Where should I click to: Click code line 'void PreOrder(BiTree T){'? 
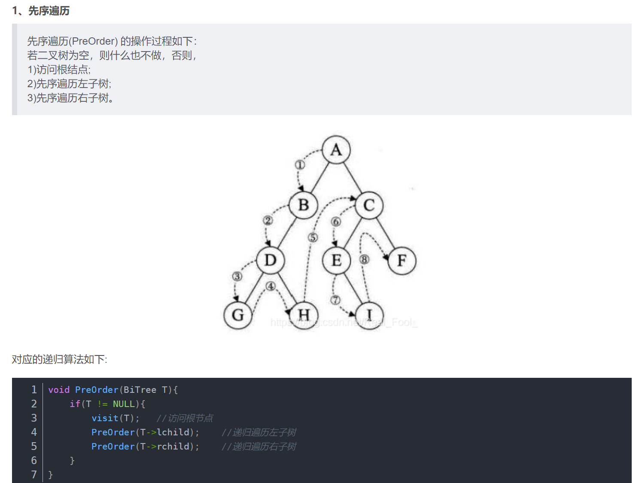[113, 390]
